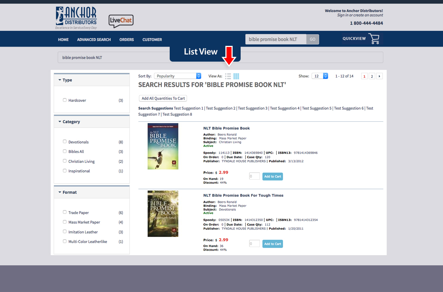Click Test Suggestion 1 link
Image resolution: width=443 pixels, height=292 pixels.
(x=188, y=108)
